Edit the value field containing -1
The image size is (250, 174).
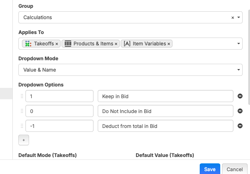pos(59,126)
